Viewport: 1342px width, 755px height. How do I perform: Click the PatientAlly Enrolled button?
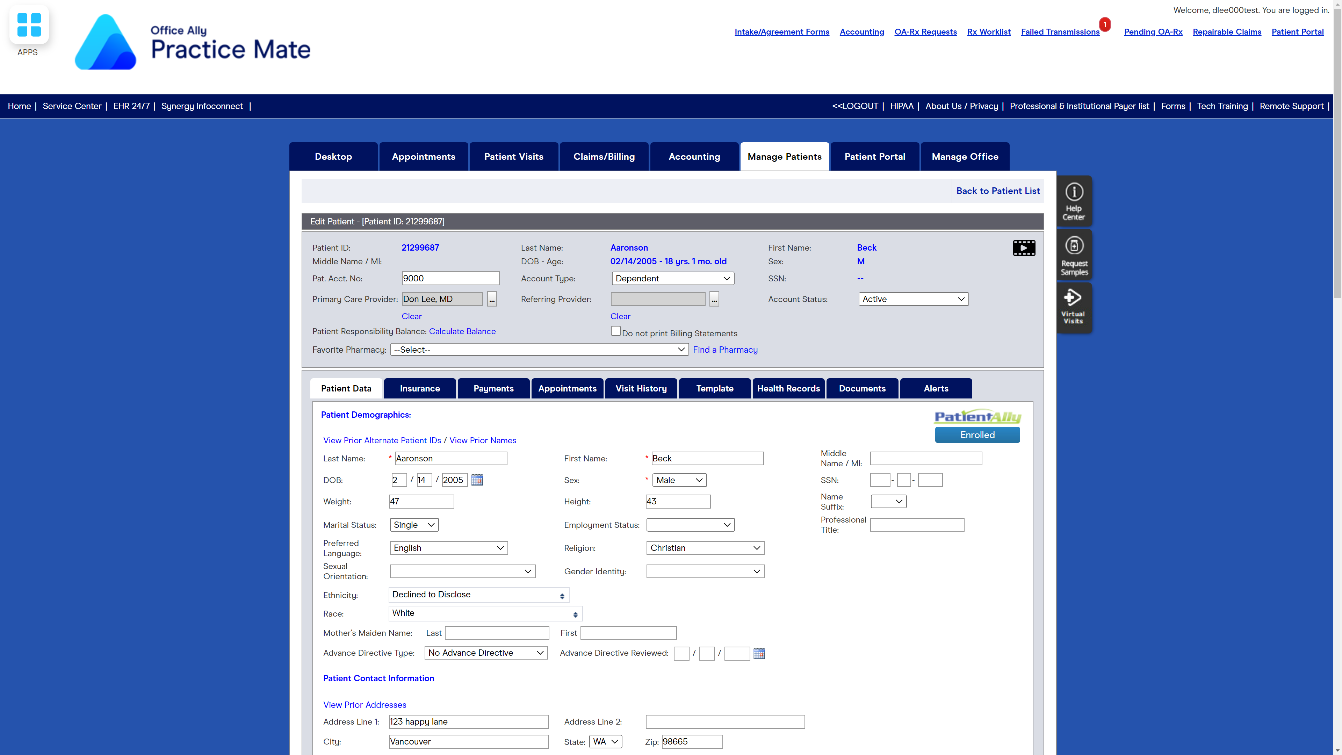pyautogui.click(x=977, y=435)
